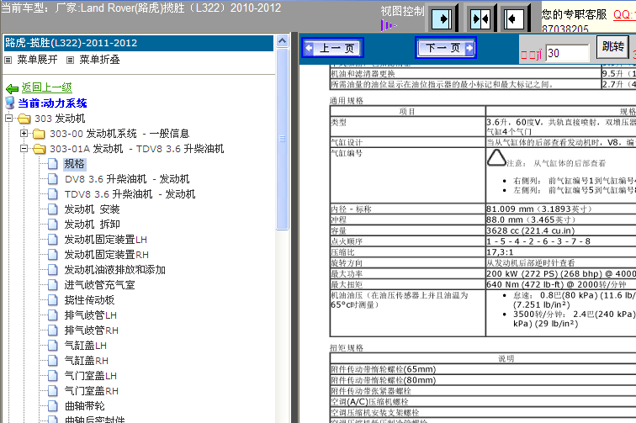Open 进气歧管充气室 page

click(x=100, y=285)
